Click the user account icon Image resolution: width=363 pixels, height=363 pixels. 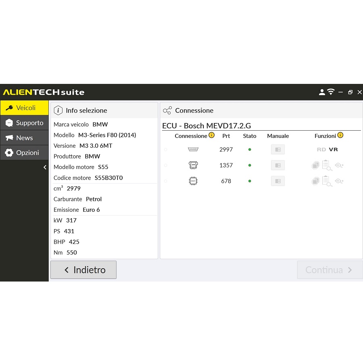[x=322, y=92]
